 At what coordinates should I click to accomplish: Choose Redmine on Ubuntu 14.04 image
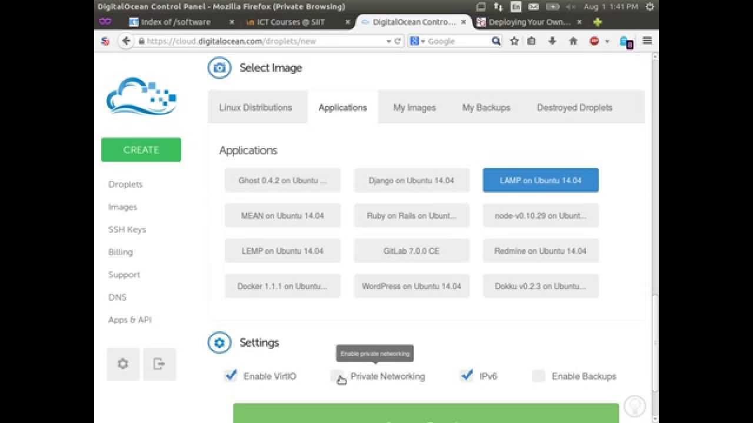[x=541, y=251]
